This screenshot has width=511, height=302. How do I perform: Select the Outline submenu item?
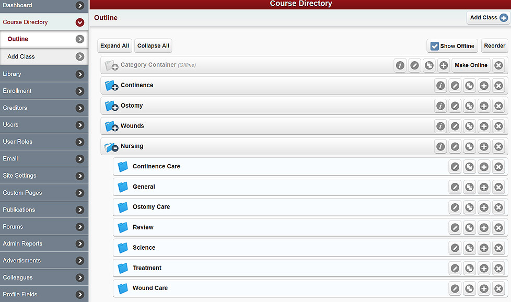(44, 39)
